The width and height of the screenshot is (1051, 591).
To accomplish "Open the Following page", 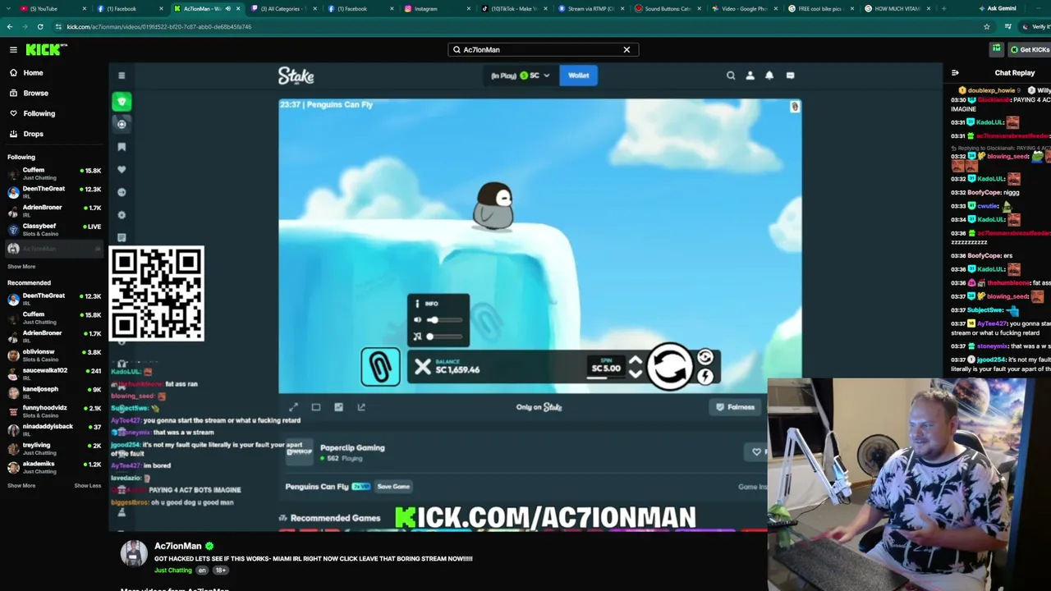I will pos(39,113).
